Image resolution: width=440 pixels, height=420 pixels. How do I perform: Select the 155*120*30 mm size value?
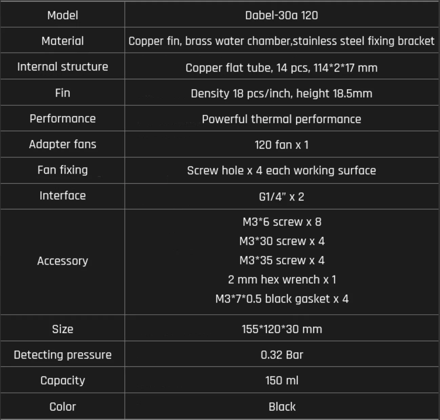pos(282,329)
